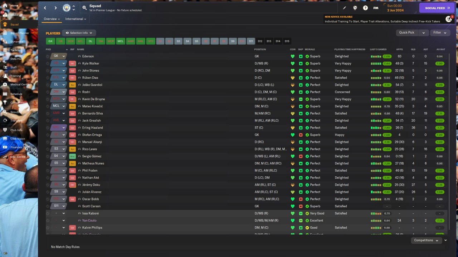Open the International tab menu
This screenshot has height=257, width=458.
[x=76, y=19]
